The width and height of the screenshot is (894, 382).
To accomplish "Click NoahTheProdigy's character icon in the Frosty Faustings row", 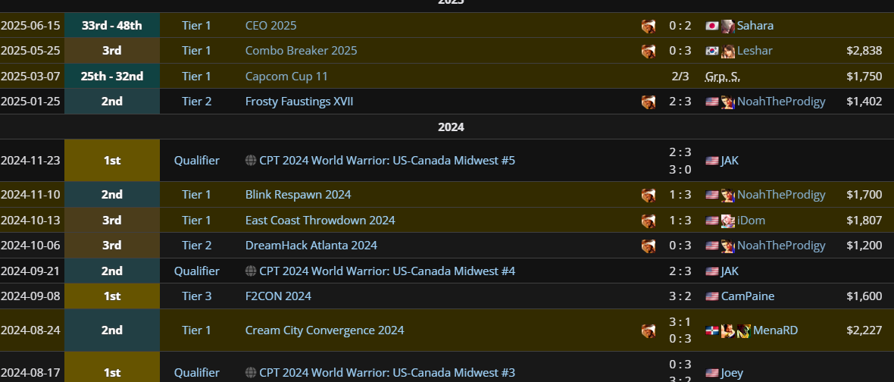I will point(727,102).
